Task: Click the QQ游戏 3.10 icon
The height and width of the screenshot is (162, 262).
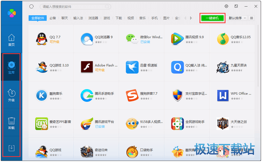Action: click(x=42, y=67)
